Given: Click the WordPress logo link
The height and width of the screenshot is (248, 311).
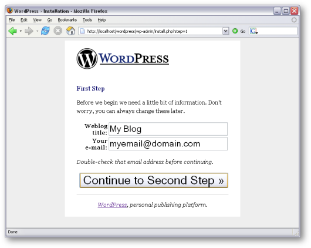Looking at the screenshot, I should pyautogui.click(x=123, y=59).
